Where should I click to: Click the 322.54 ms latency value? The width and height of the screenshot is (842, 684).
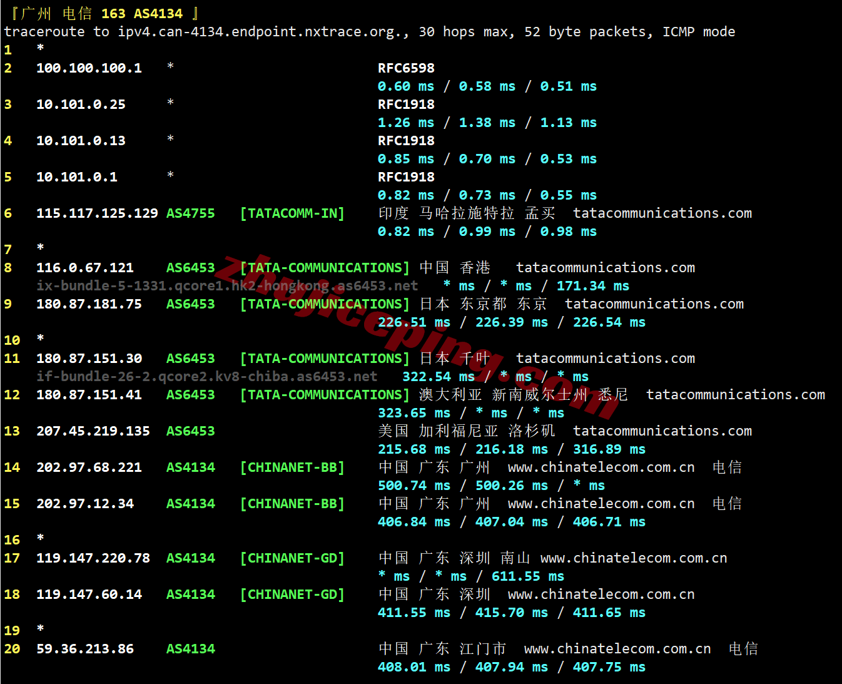(x=439, y=377)
